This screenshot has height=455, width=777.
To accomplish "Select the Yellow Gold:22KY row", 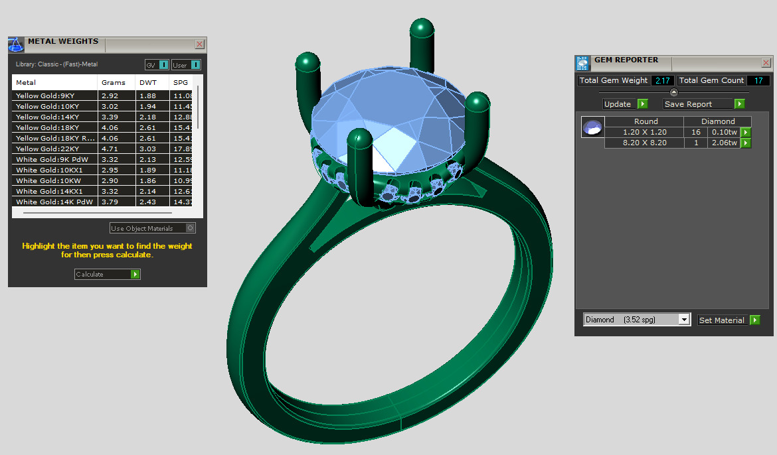I will pos(102,149).
